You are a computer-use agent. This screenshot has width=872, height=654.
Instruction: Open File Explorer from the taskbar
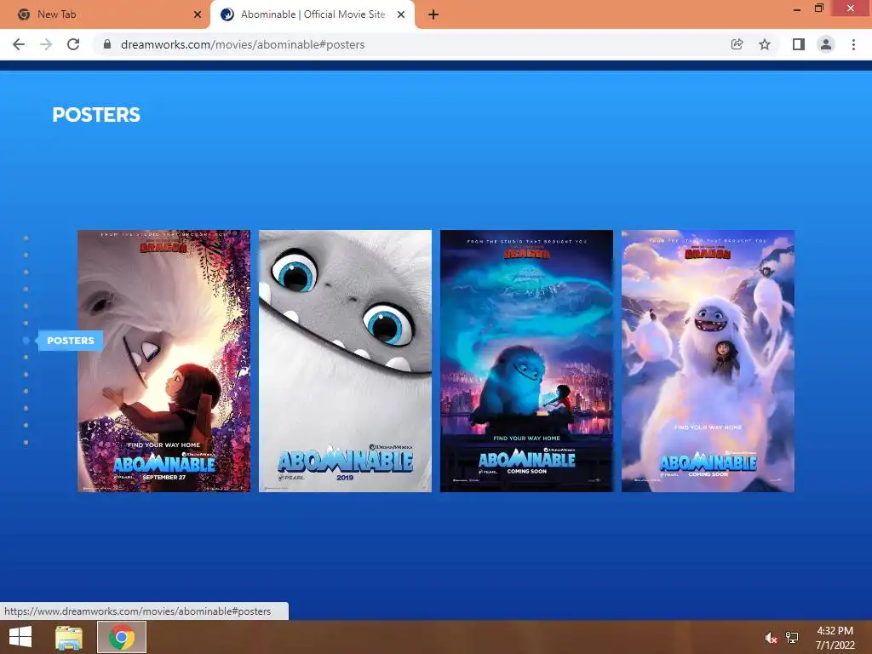click(69, 637)
